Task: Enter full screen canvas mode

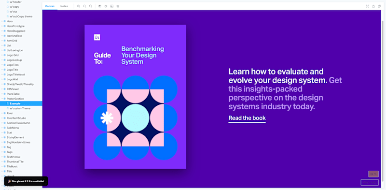Action: [x=367, y=6]
